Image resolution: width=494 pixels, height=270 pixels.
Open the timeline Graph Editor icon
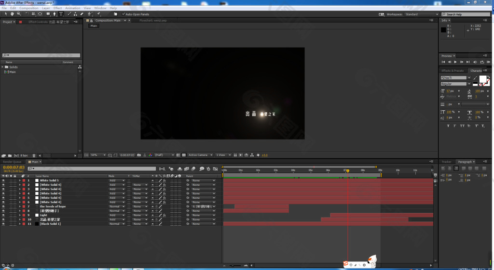click(216, 169)
